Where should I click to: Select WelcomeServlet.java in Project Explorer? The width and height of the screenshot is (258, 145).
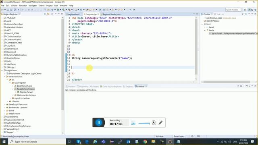coord(26,95)
